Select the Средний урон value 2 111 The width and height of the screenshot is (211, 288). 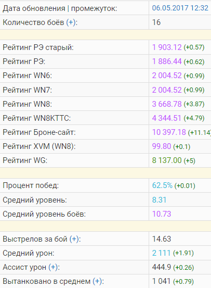tap(161, 253)
